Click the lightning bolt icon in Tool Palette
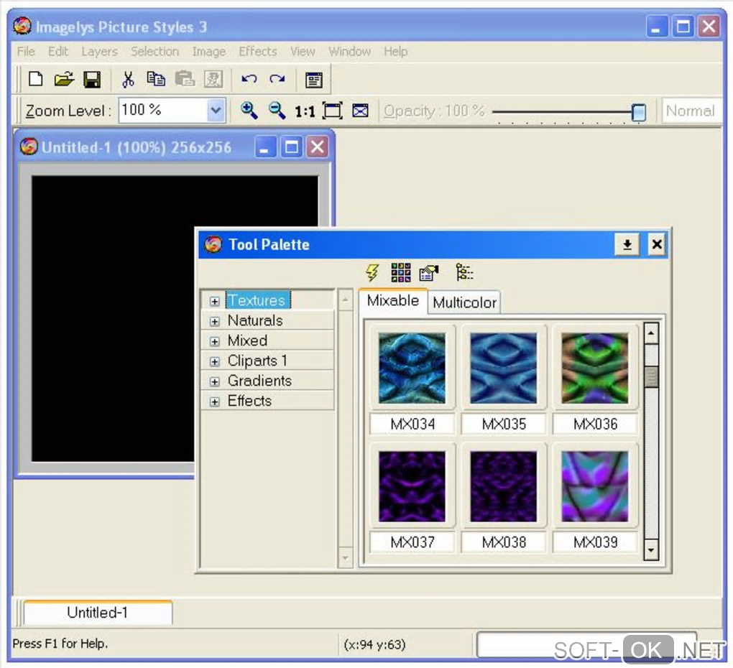The image size is (733, 668). click(372, 272)
